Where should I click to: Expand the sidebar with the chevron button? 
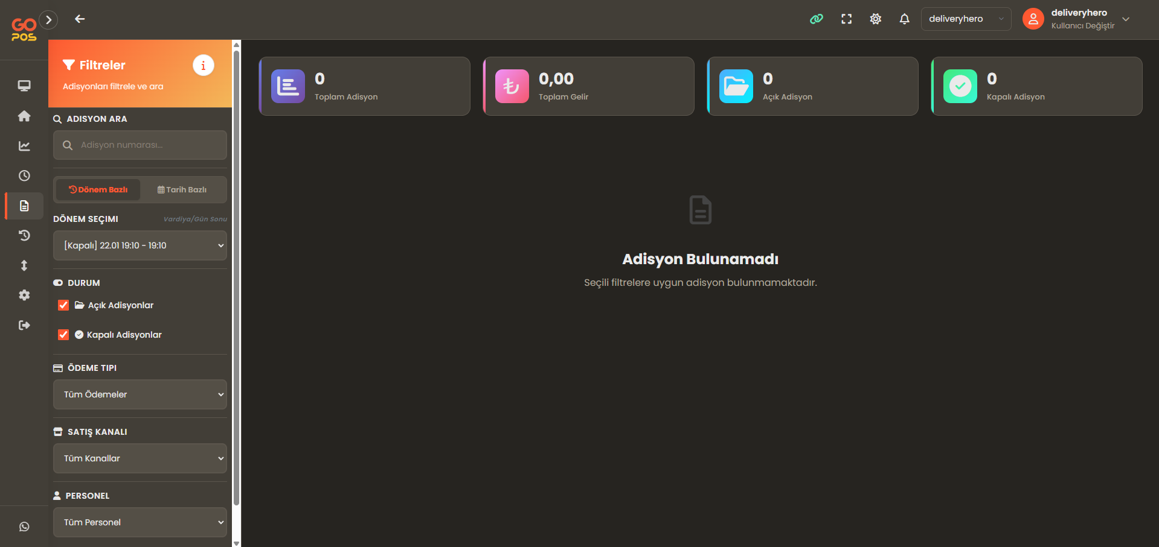49,20
